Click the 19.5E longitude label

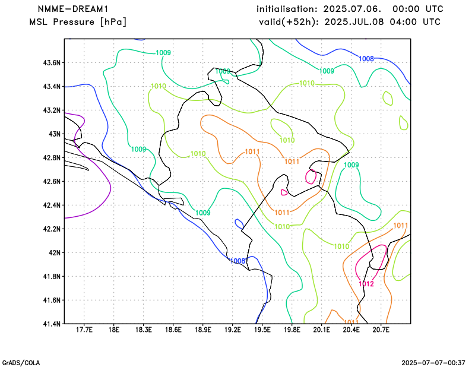[262, 330]
